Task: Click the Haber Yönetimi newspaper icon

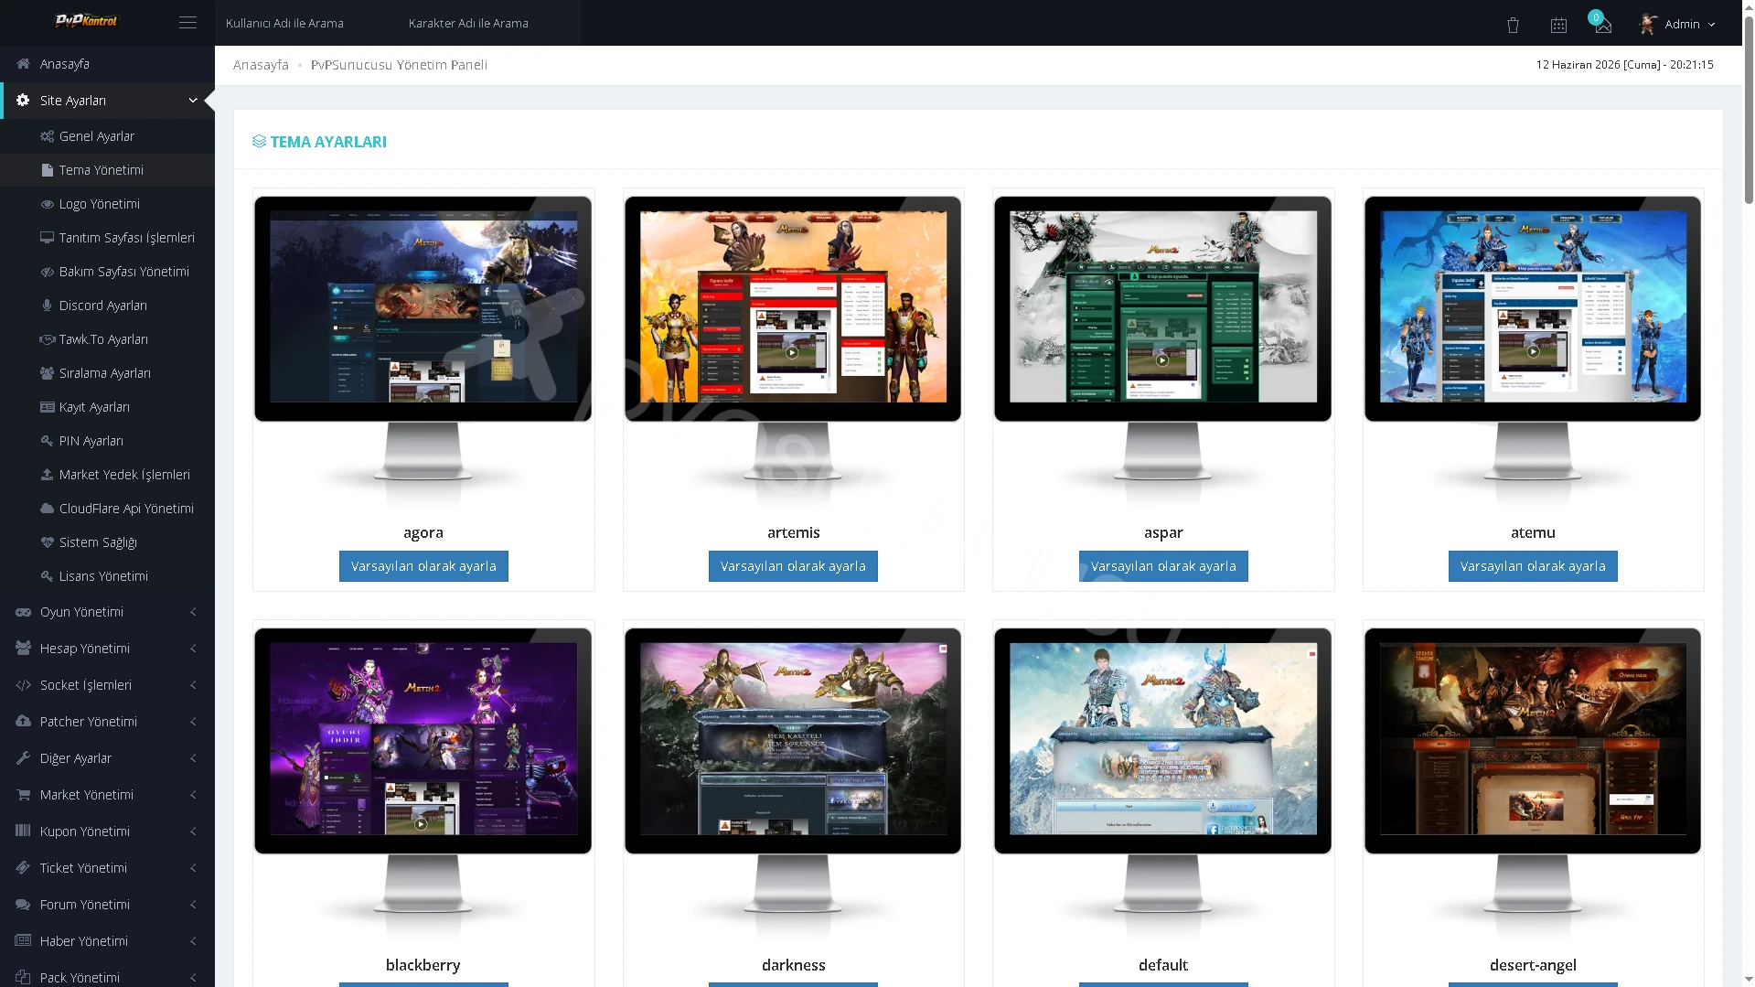Action: click(x=23, y=940)
